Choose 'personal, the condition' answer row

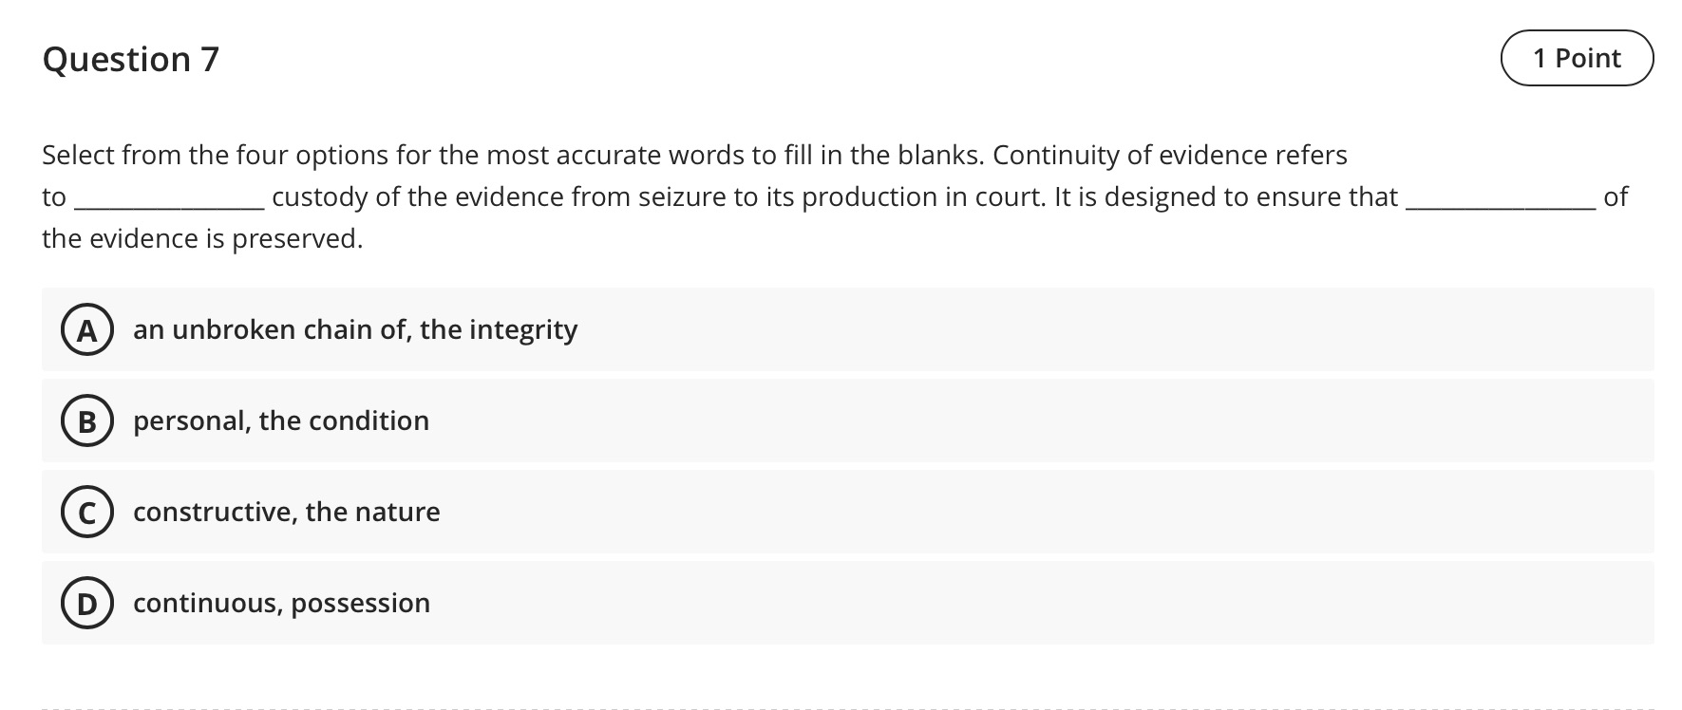click(x=280, y=421)
